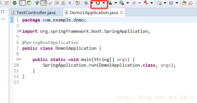This screenshot has height=103, width=197.
Task: Open the globe icon's dropdown arrow
Action: 165,3
